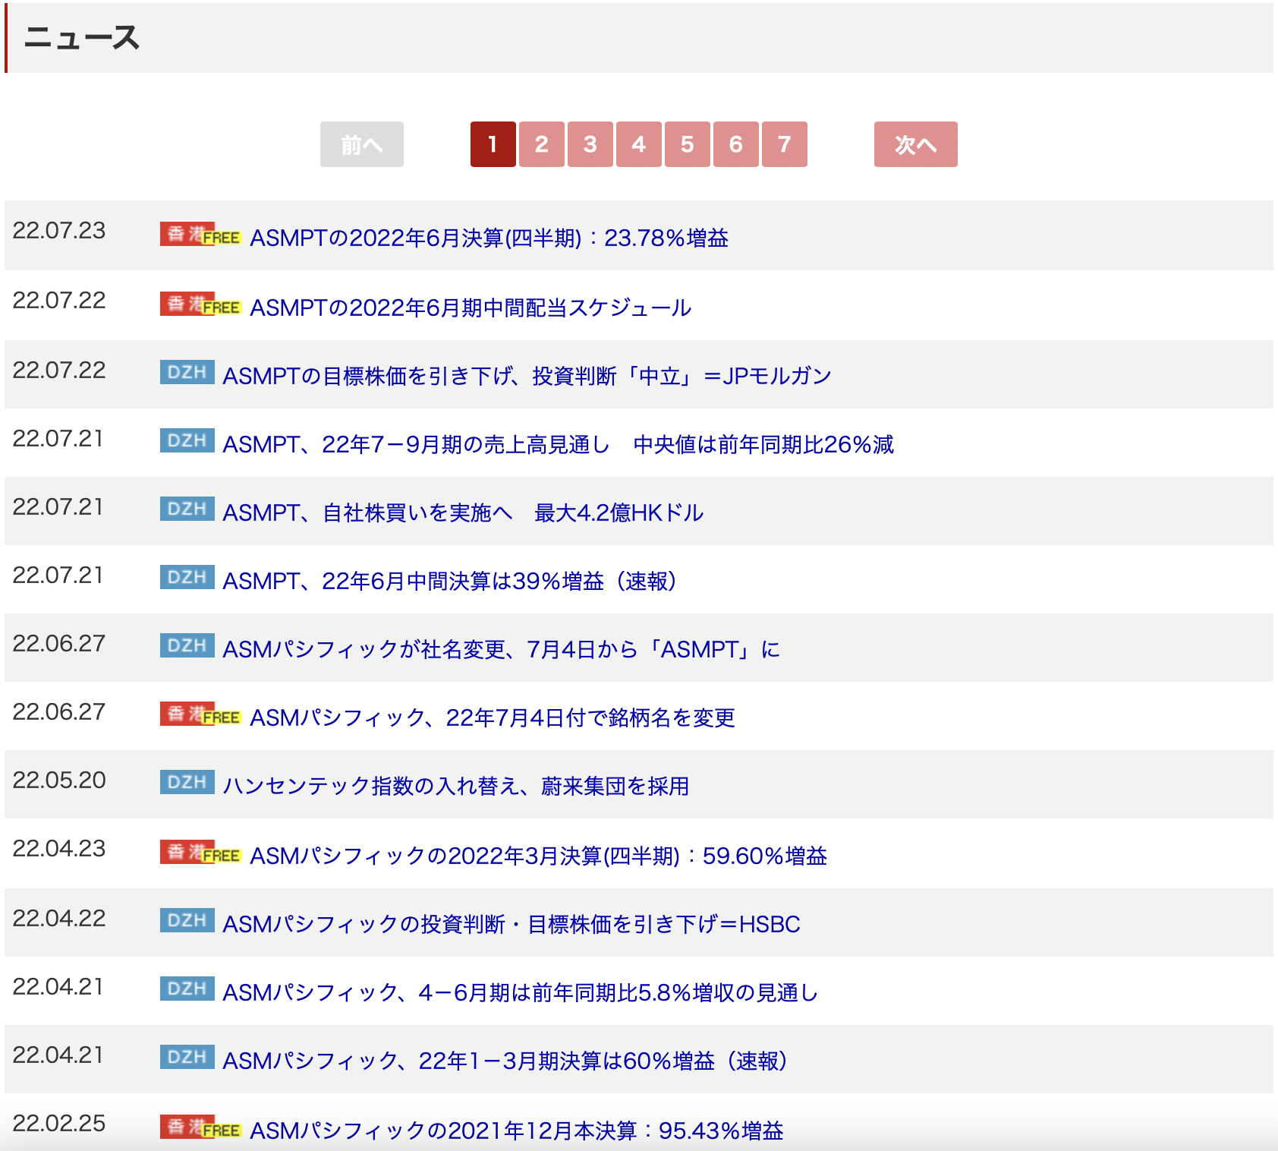This screenshot has width=1278, height=1151.
Task: Open 2022年3月決算(四半期) 59.60%増益 article
Action: click(539, 856)
